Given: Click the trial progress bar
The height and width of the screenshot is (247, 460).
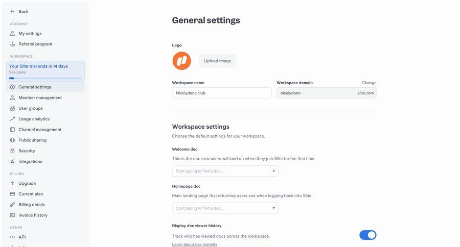Looking at the screenshot, I should [45, 78].
